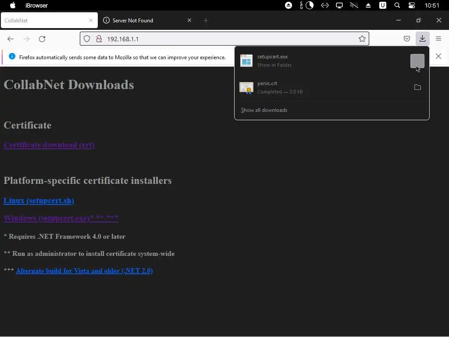Image resolution: width=449 pixels, height=337 pixels.
Task: Dismiss the Firefox data notification bar
Action: pos(438,56)
